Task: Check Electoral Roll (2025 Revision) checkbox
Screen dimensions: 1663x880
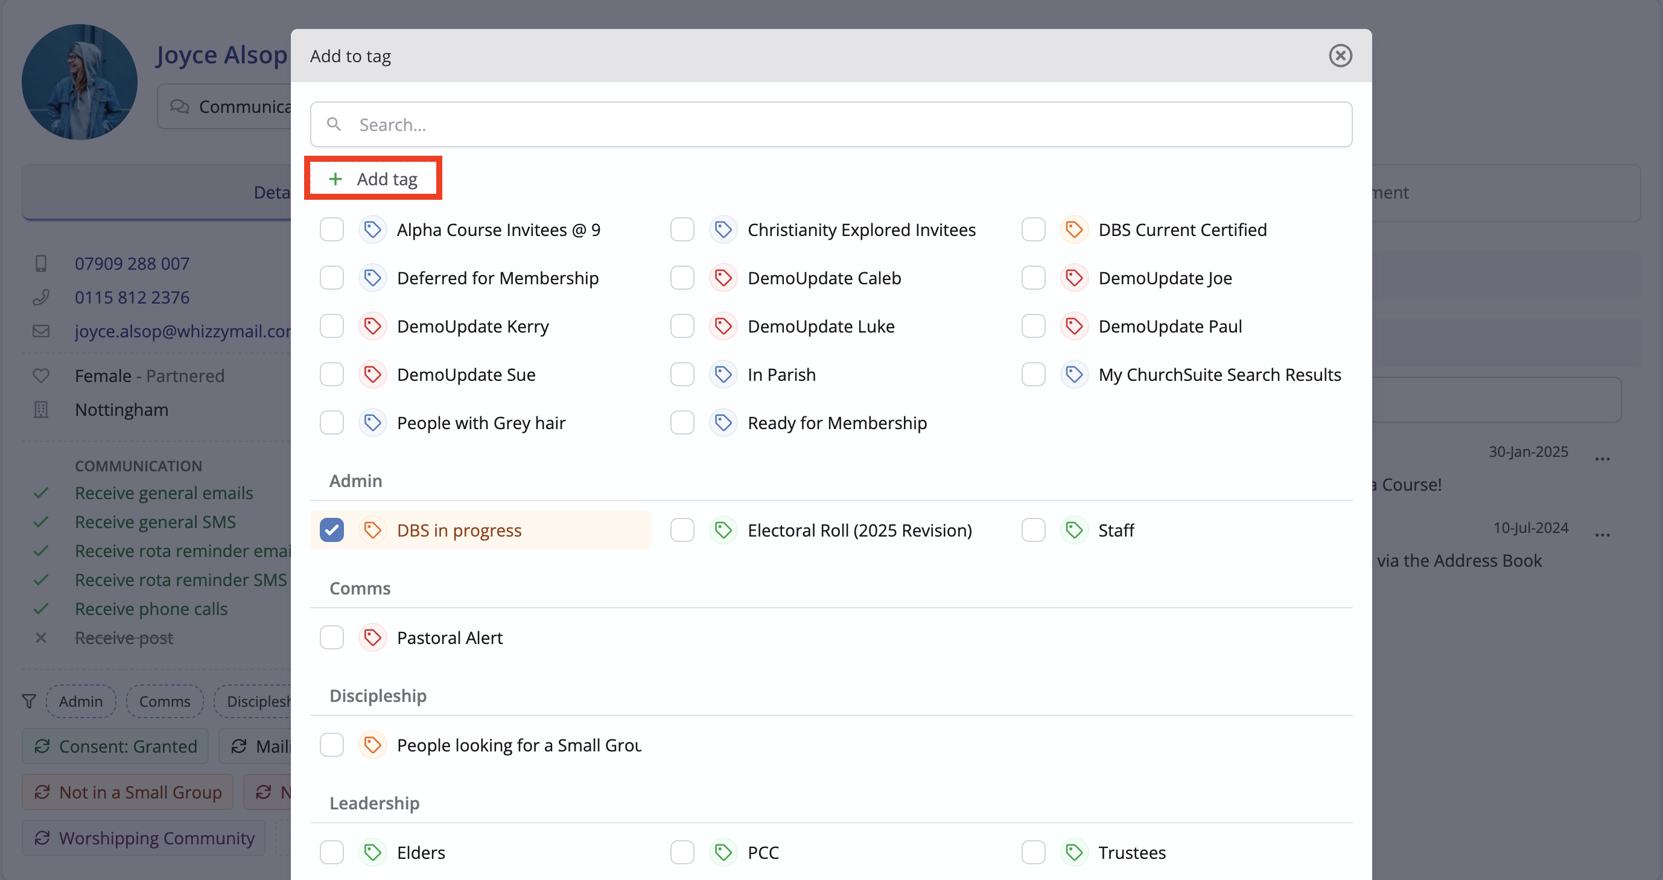Action: point(682,530)
